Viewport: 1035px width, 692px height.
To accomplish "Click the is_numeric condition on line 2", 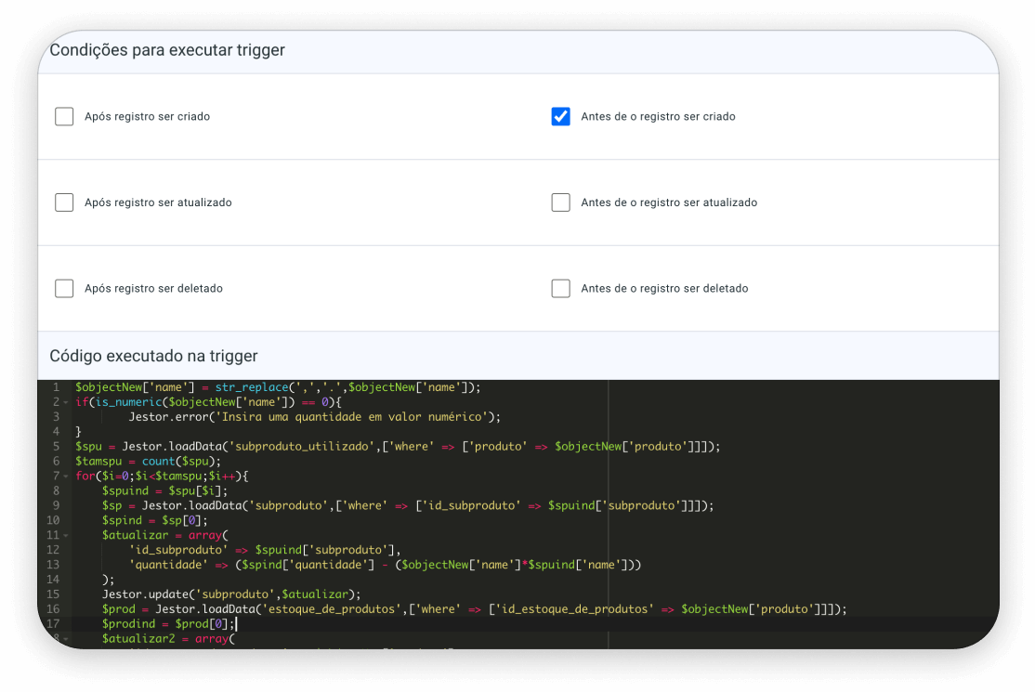I will point(208,402).
